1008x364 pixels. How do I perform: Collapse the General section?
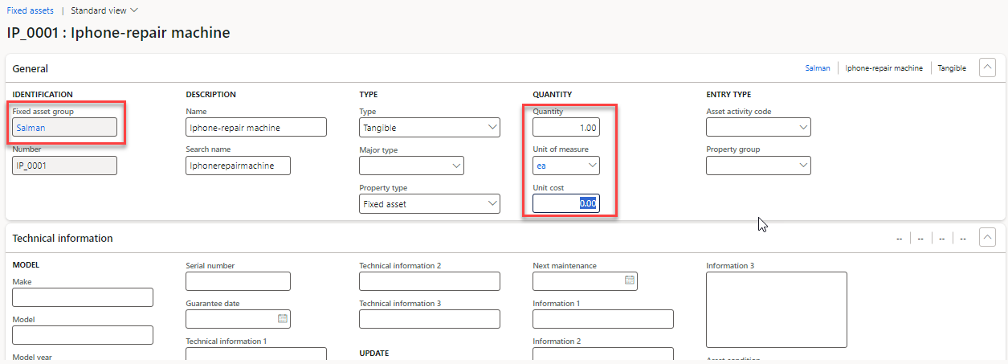click(988, 68)
